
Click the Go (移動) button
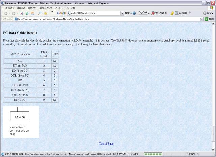(x=209, y=19)
